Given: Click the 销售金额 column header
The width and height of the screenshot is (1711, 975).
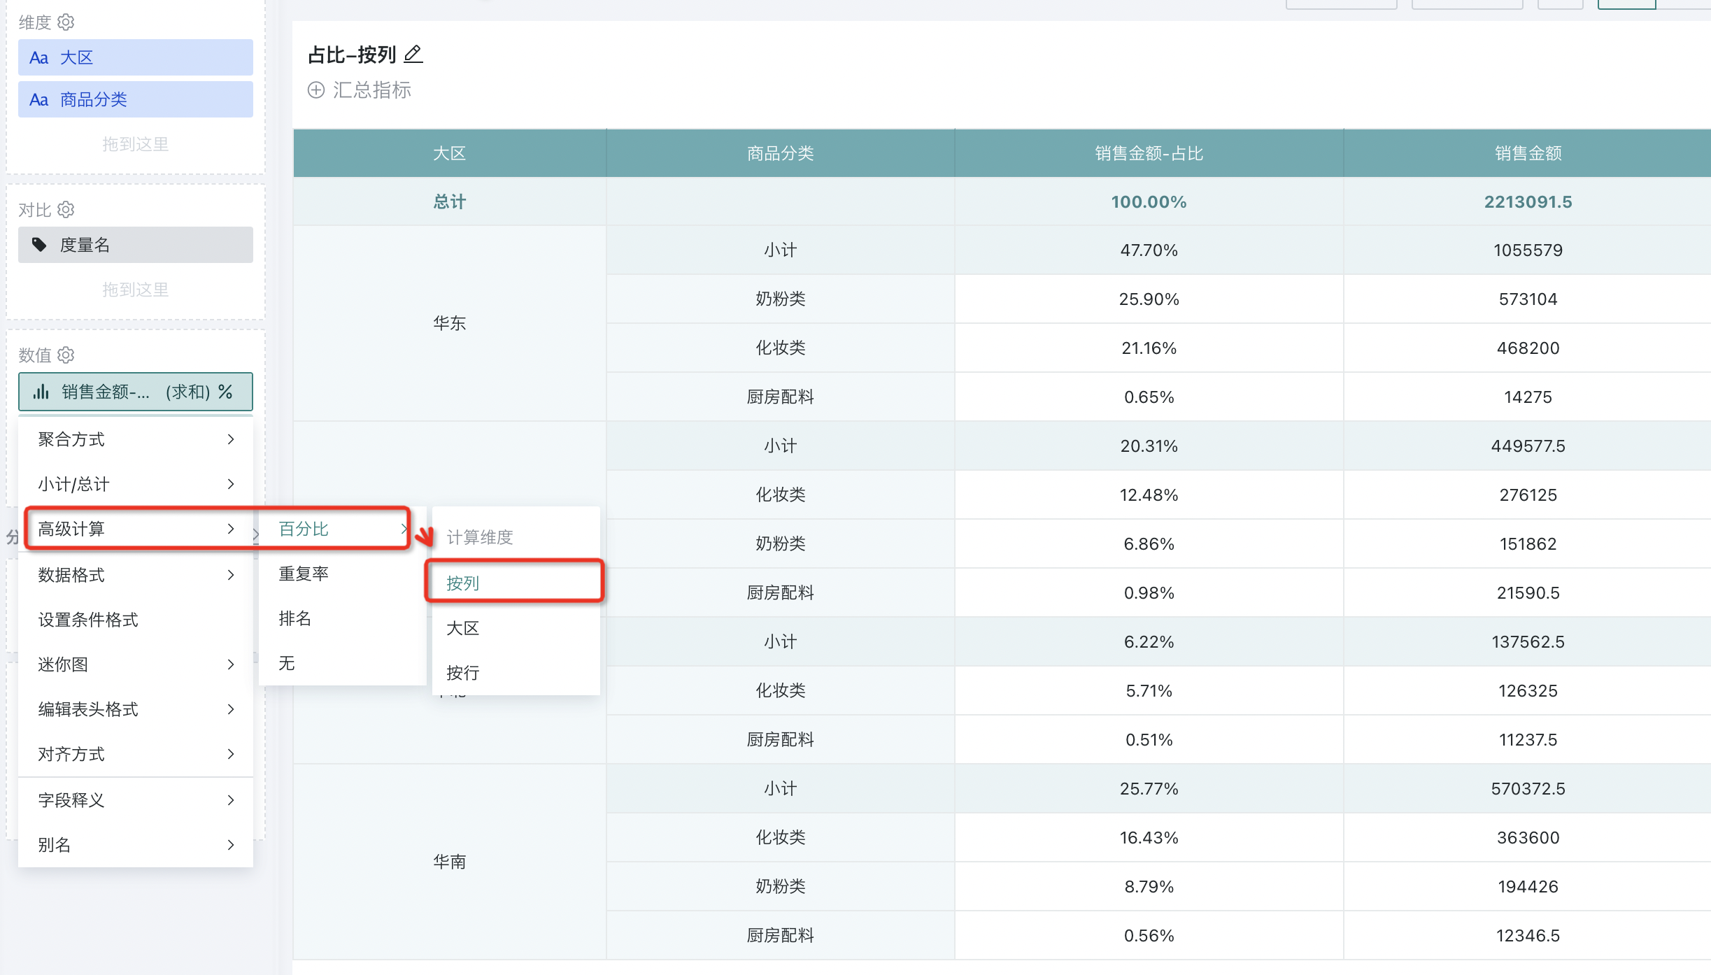Looking at the screenshot, I should coord(1528,153).
